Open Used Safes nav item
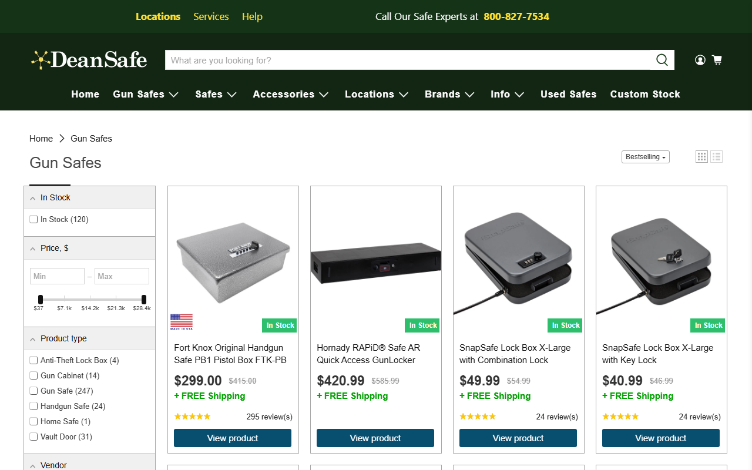 [x=569, y=94]
